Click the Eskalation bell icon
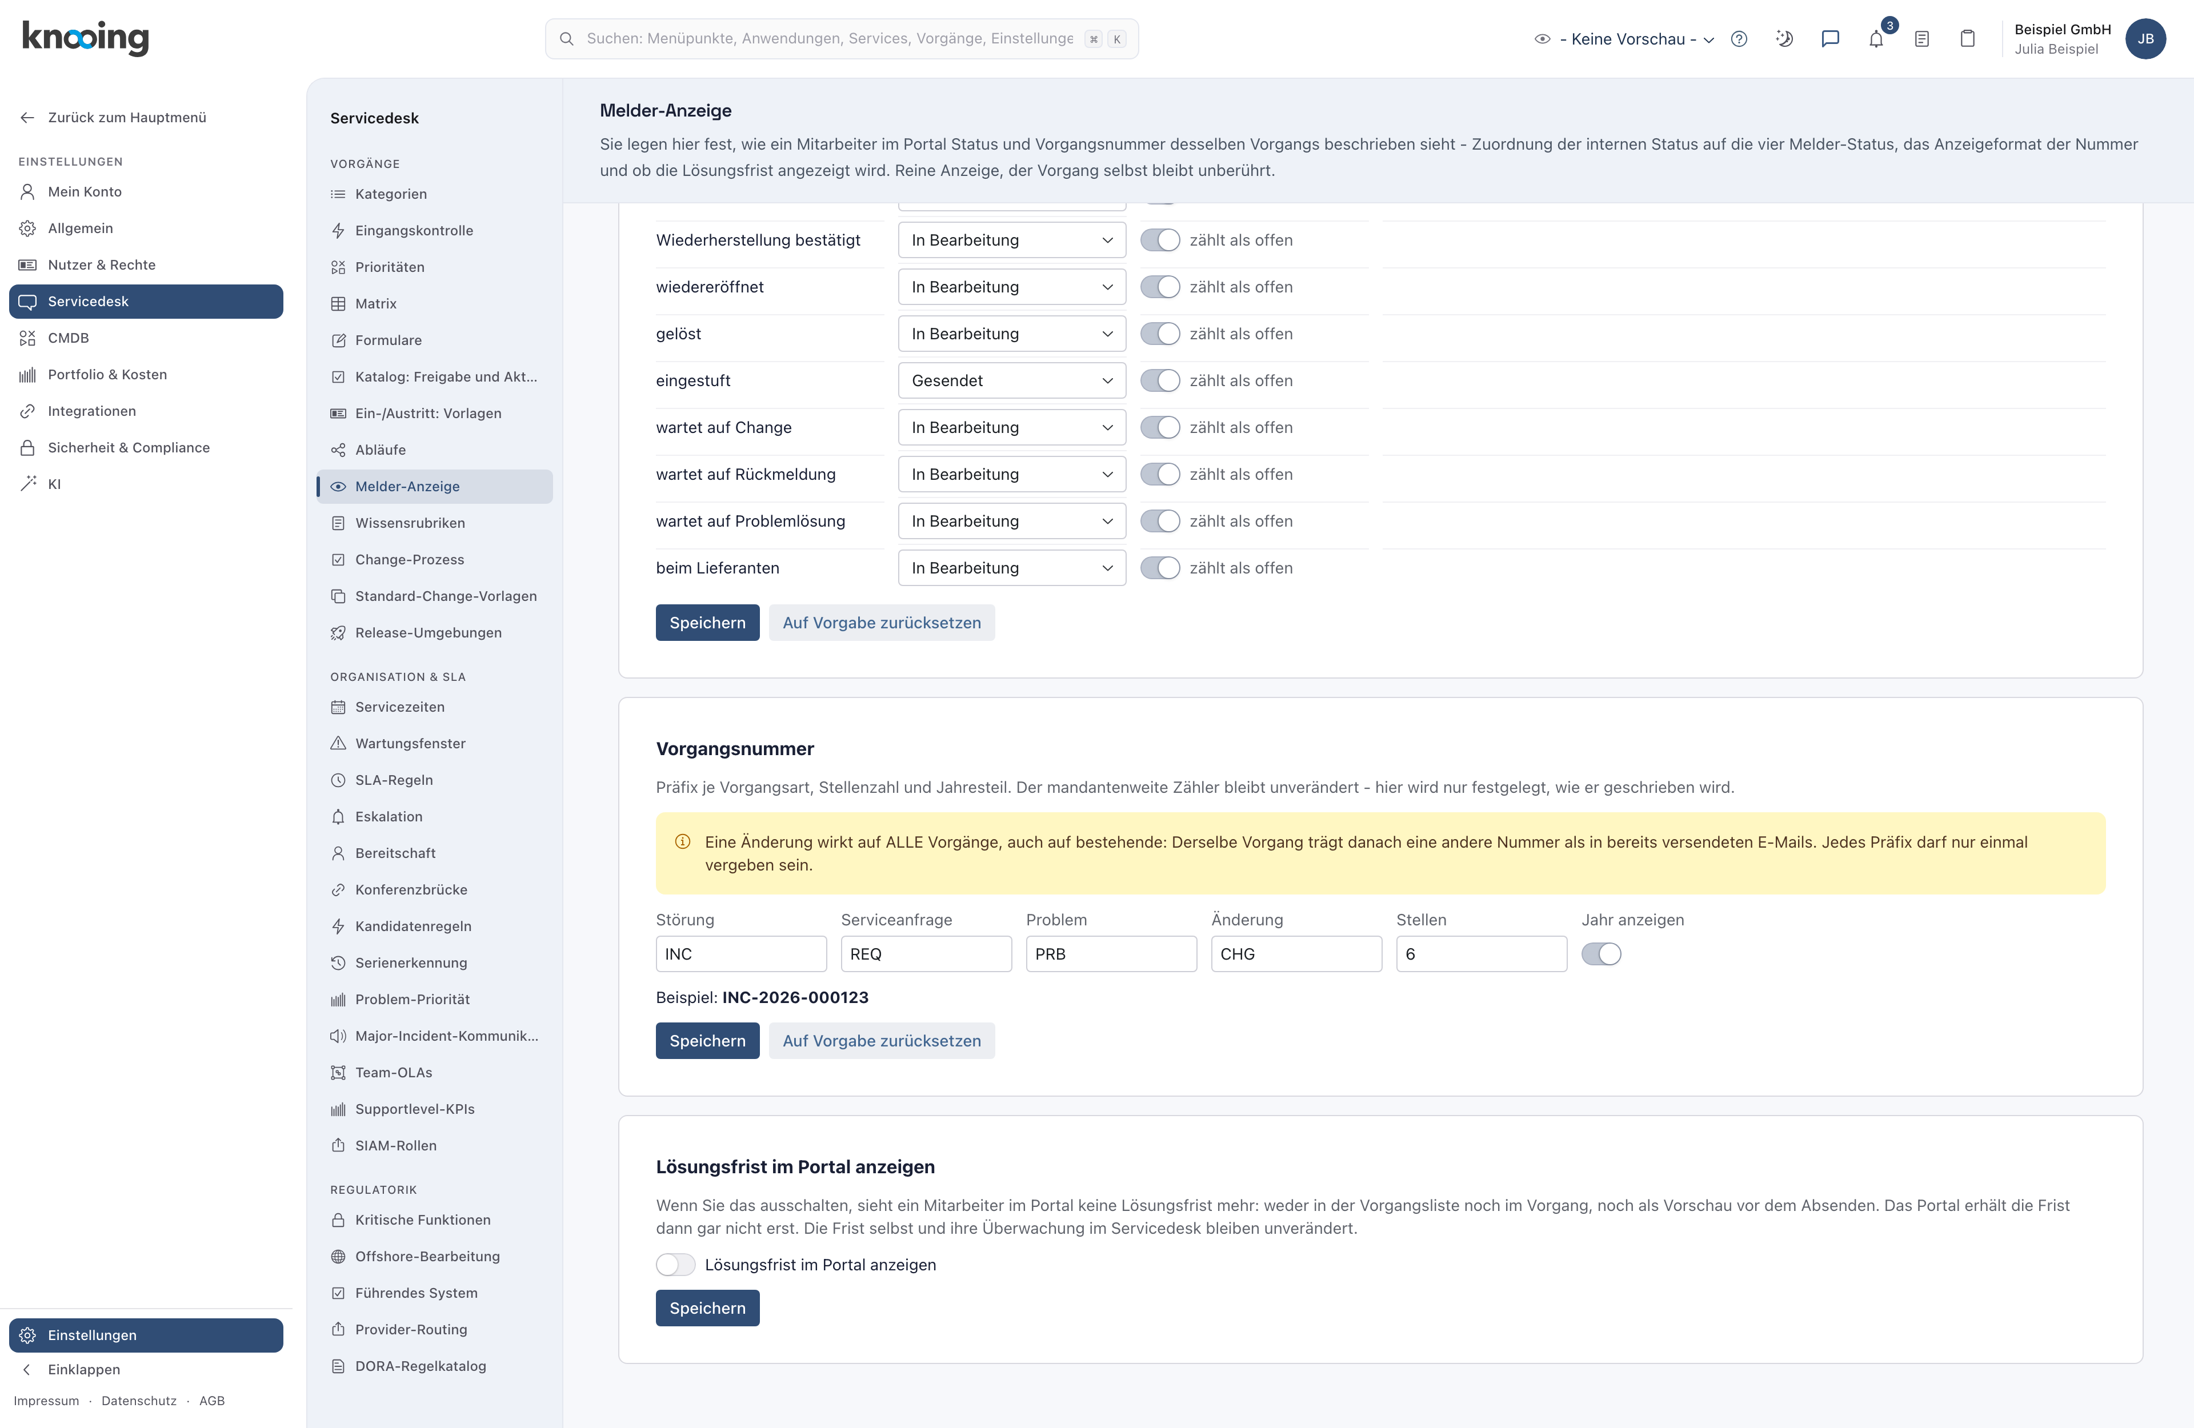Screen dimensions: 2194x1428 tap(338, 817)
